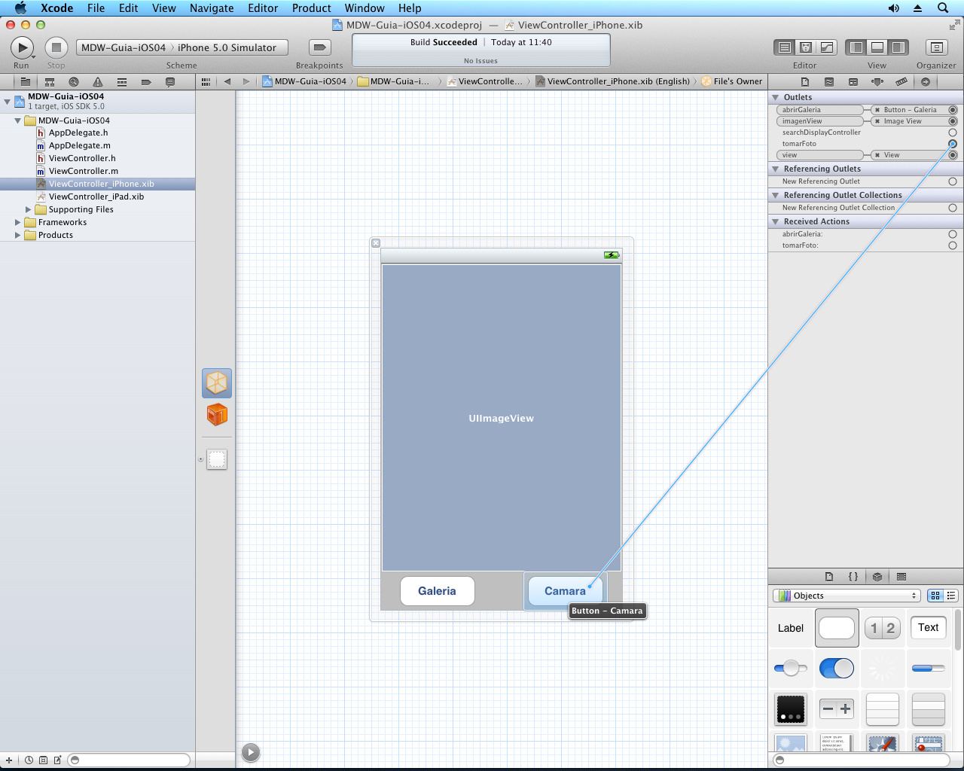Expand the Supporting Files group

point(29,209)
